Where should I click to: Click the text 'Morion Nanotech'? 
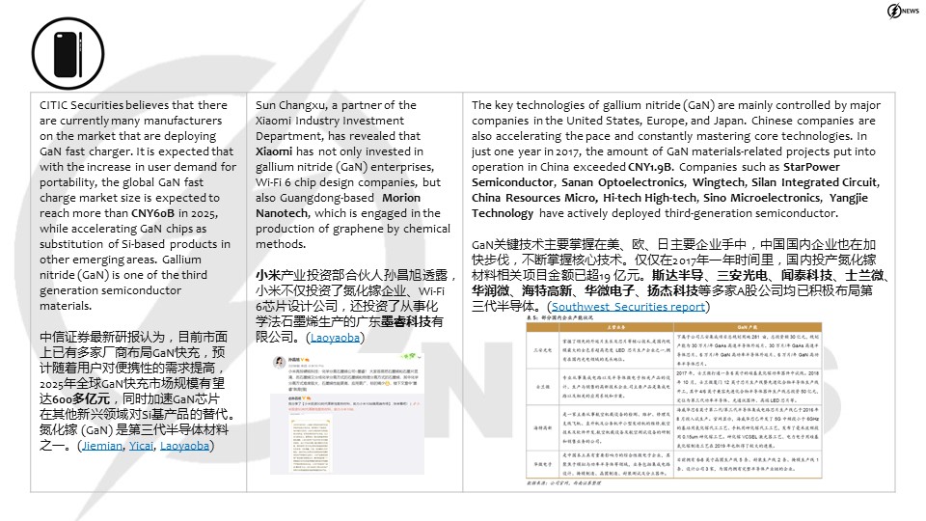pyautogui.click(x=338, y=206)
